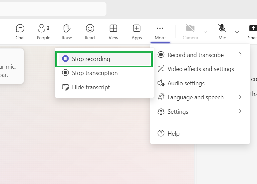Viewport: 257px width, 184px height.
Task: Open the React emoji picker
Action: pos(90,32)
